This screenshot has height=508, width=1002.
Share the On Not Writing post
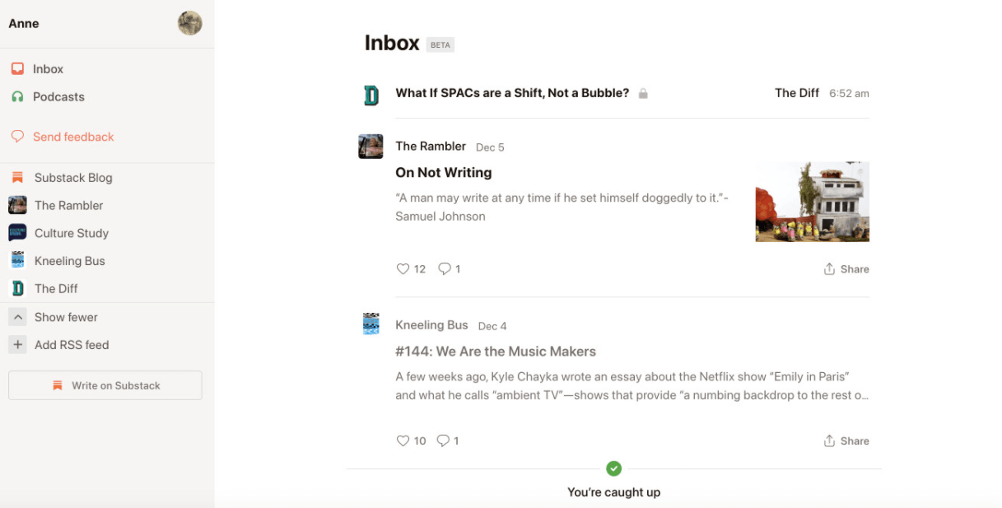pos(846,269)
